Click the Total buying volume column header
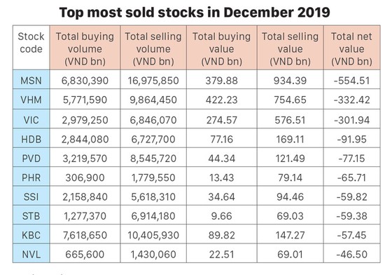 pyautogui.click(x=85, y=48)
